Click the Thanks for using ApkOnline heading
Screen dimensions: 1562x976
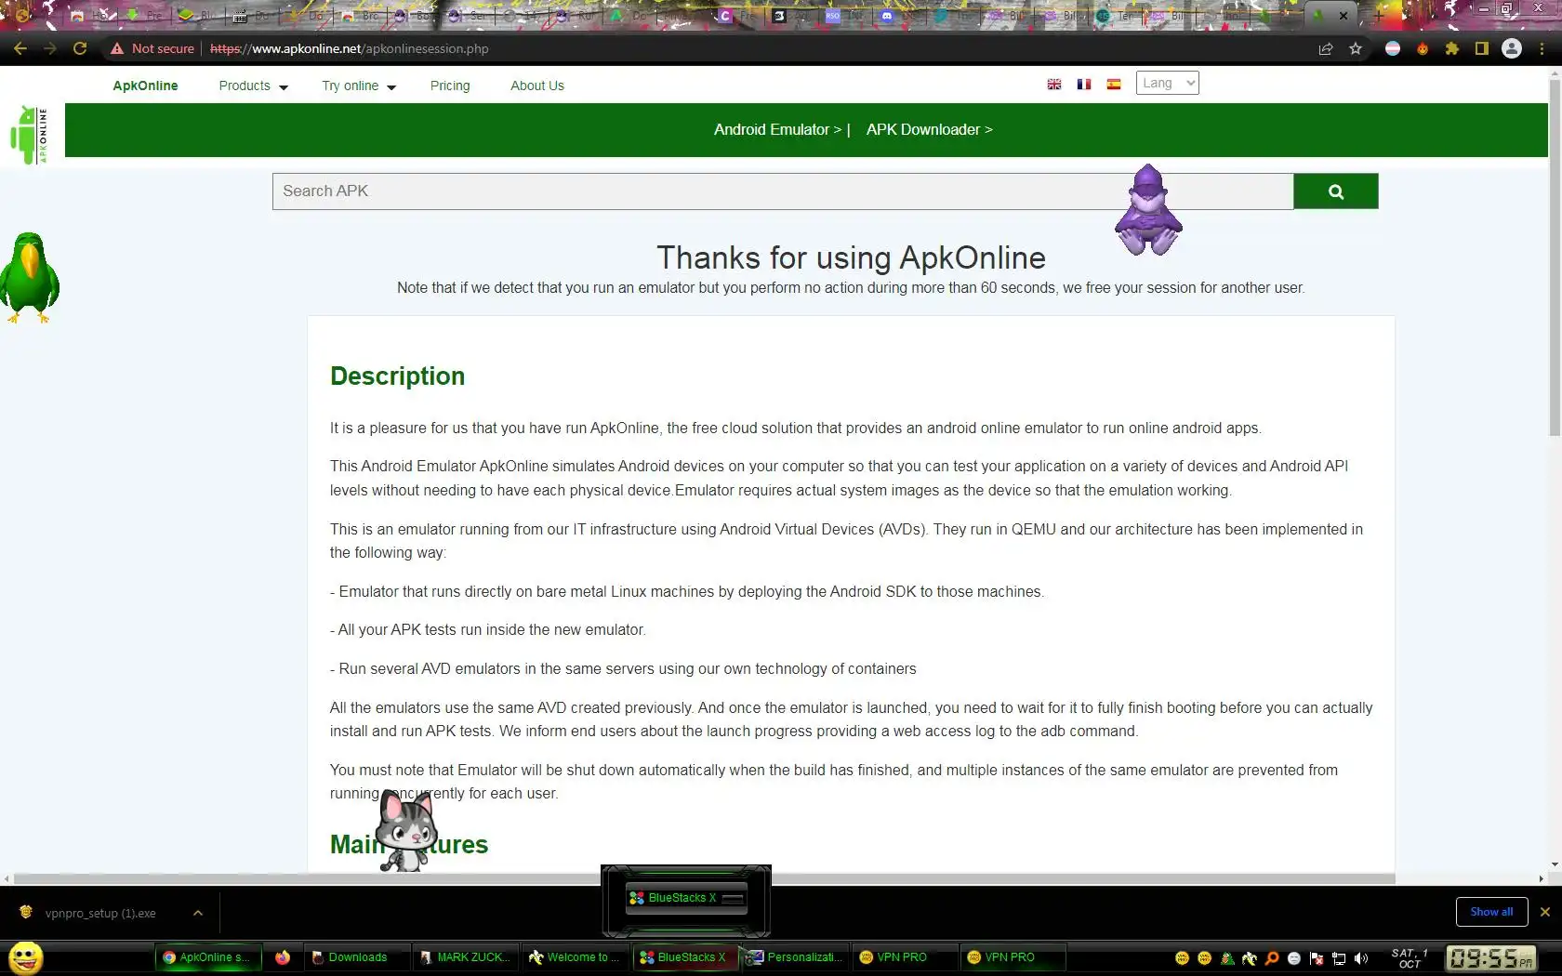click(851, 257)
